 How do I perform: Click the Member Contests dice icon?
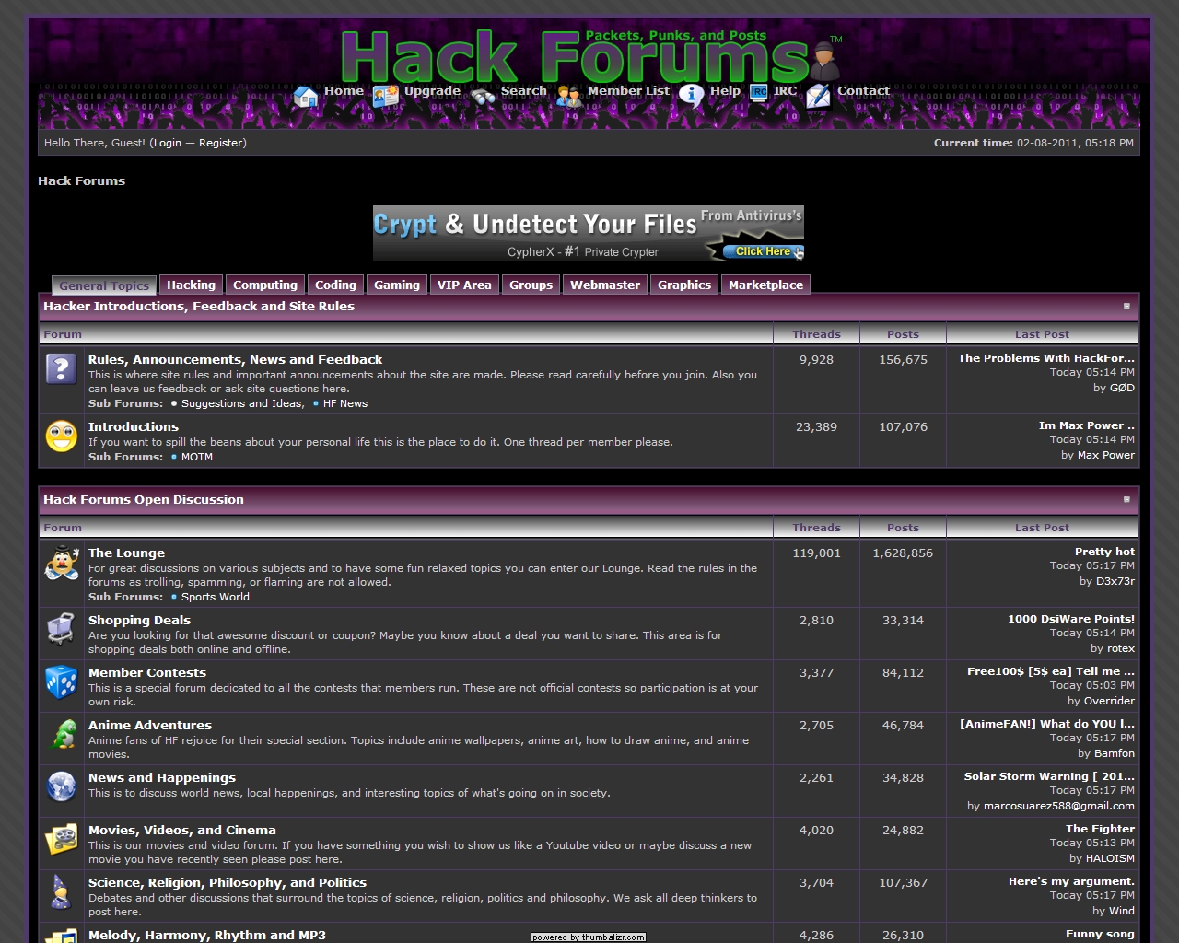click(62, 682)
